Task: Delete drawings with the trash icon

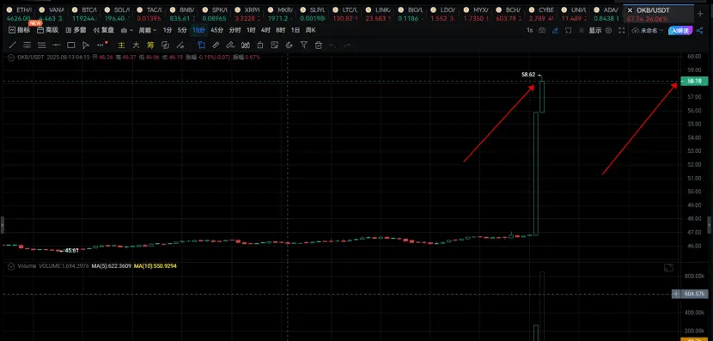Action: (x=319, y=45)
